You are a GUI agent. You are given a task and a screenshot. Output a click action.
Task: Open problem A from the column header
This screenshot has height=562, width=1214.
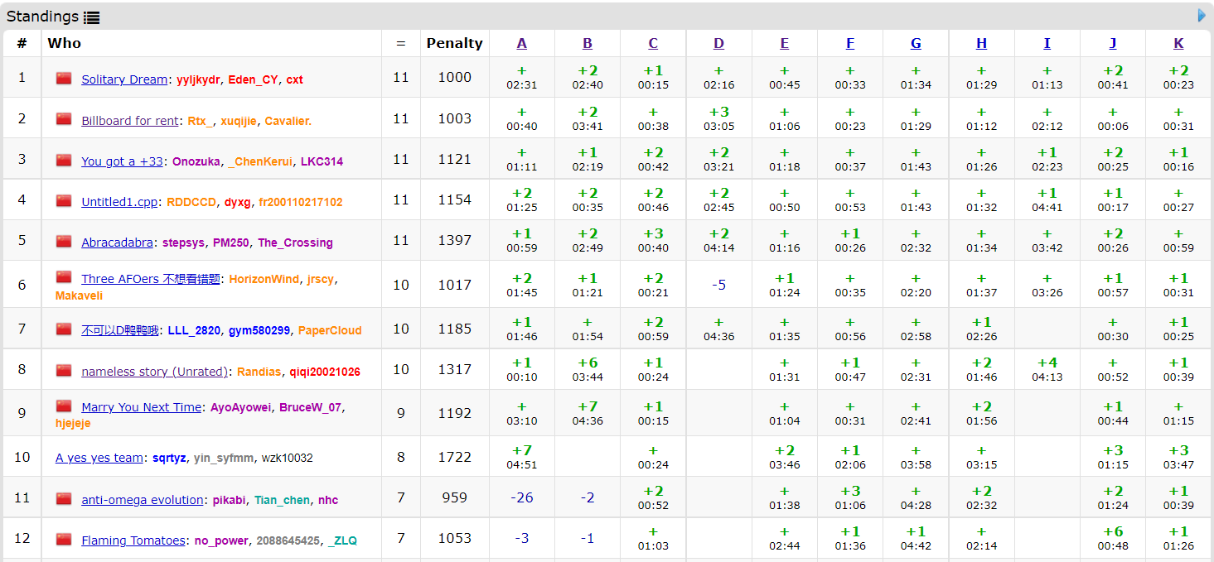point(521,44)
